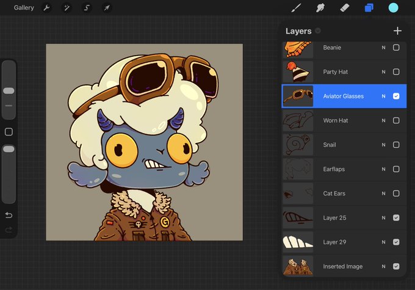Select the 'Layer 25' name
Image resolution: width=415 pixels, height=290 pixels.
tap(334, 218)
